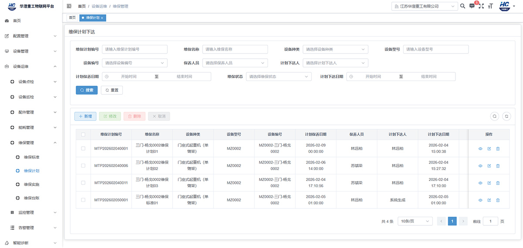Open 维保标准 in the sidebar

tap(31, 157)
